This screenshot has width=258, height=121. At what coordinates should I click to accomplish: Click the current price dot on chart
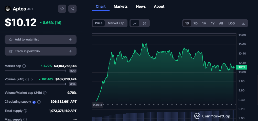pos(233,67)
